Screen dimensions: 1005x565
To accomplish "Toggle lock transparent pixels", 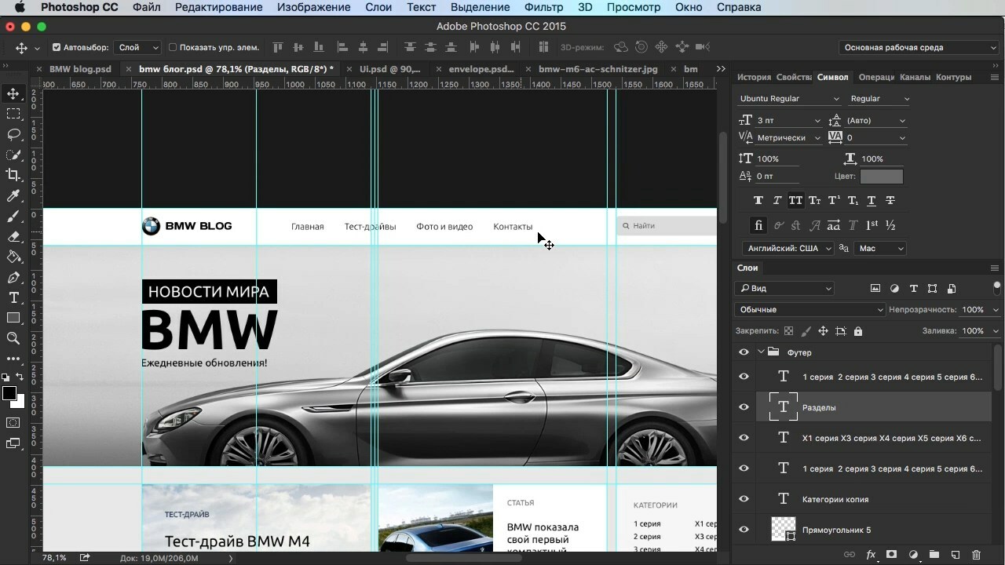I will point(788,331).
